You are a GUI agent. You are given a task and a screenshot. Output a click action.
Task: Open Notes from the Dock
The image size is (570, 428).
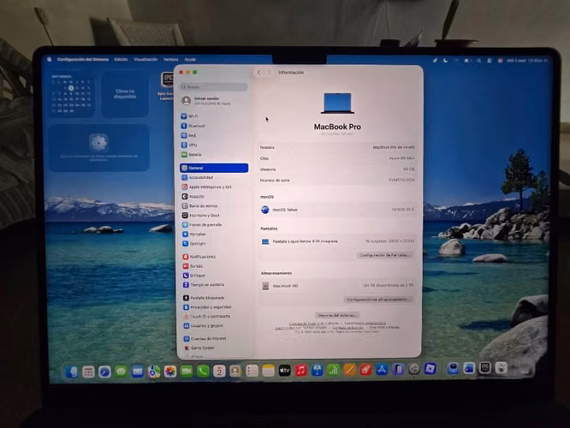268,371
